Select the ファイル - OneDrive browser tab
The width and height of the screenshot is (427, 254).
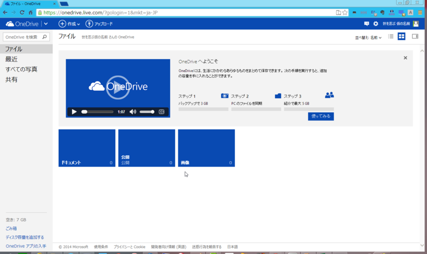click(29, 4)
